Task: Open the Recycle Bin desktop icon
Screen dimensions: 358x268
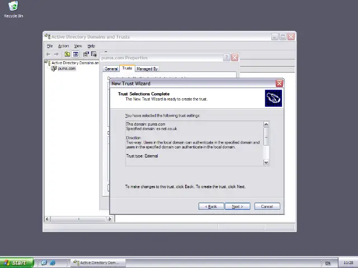Action: coord(13,9)
